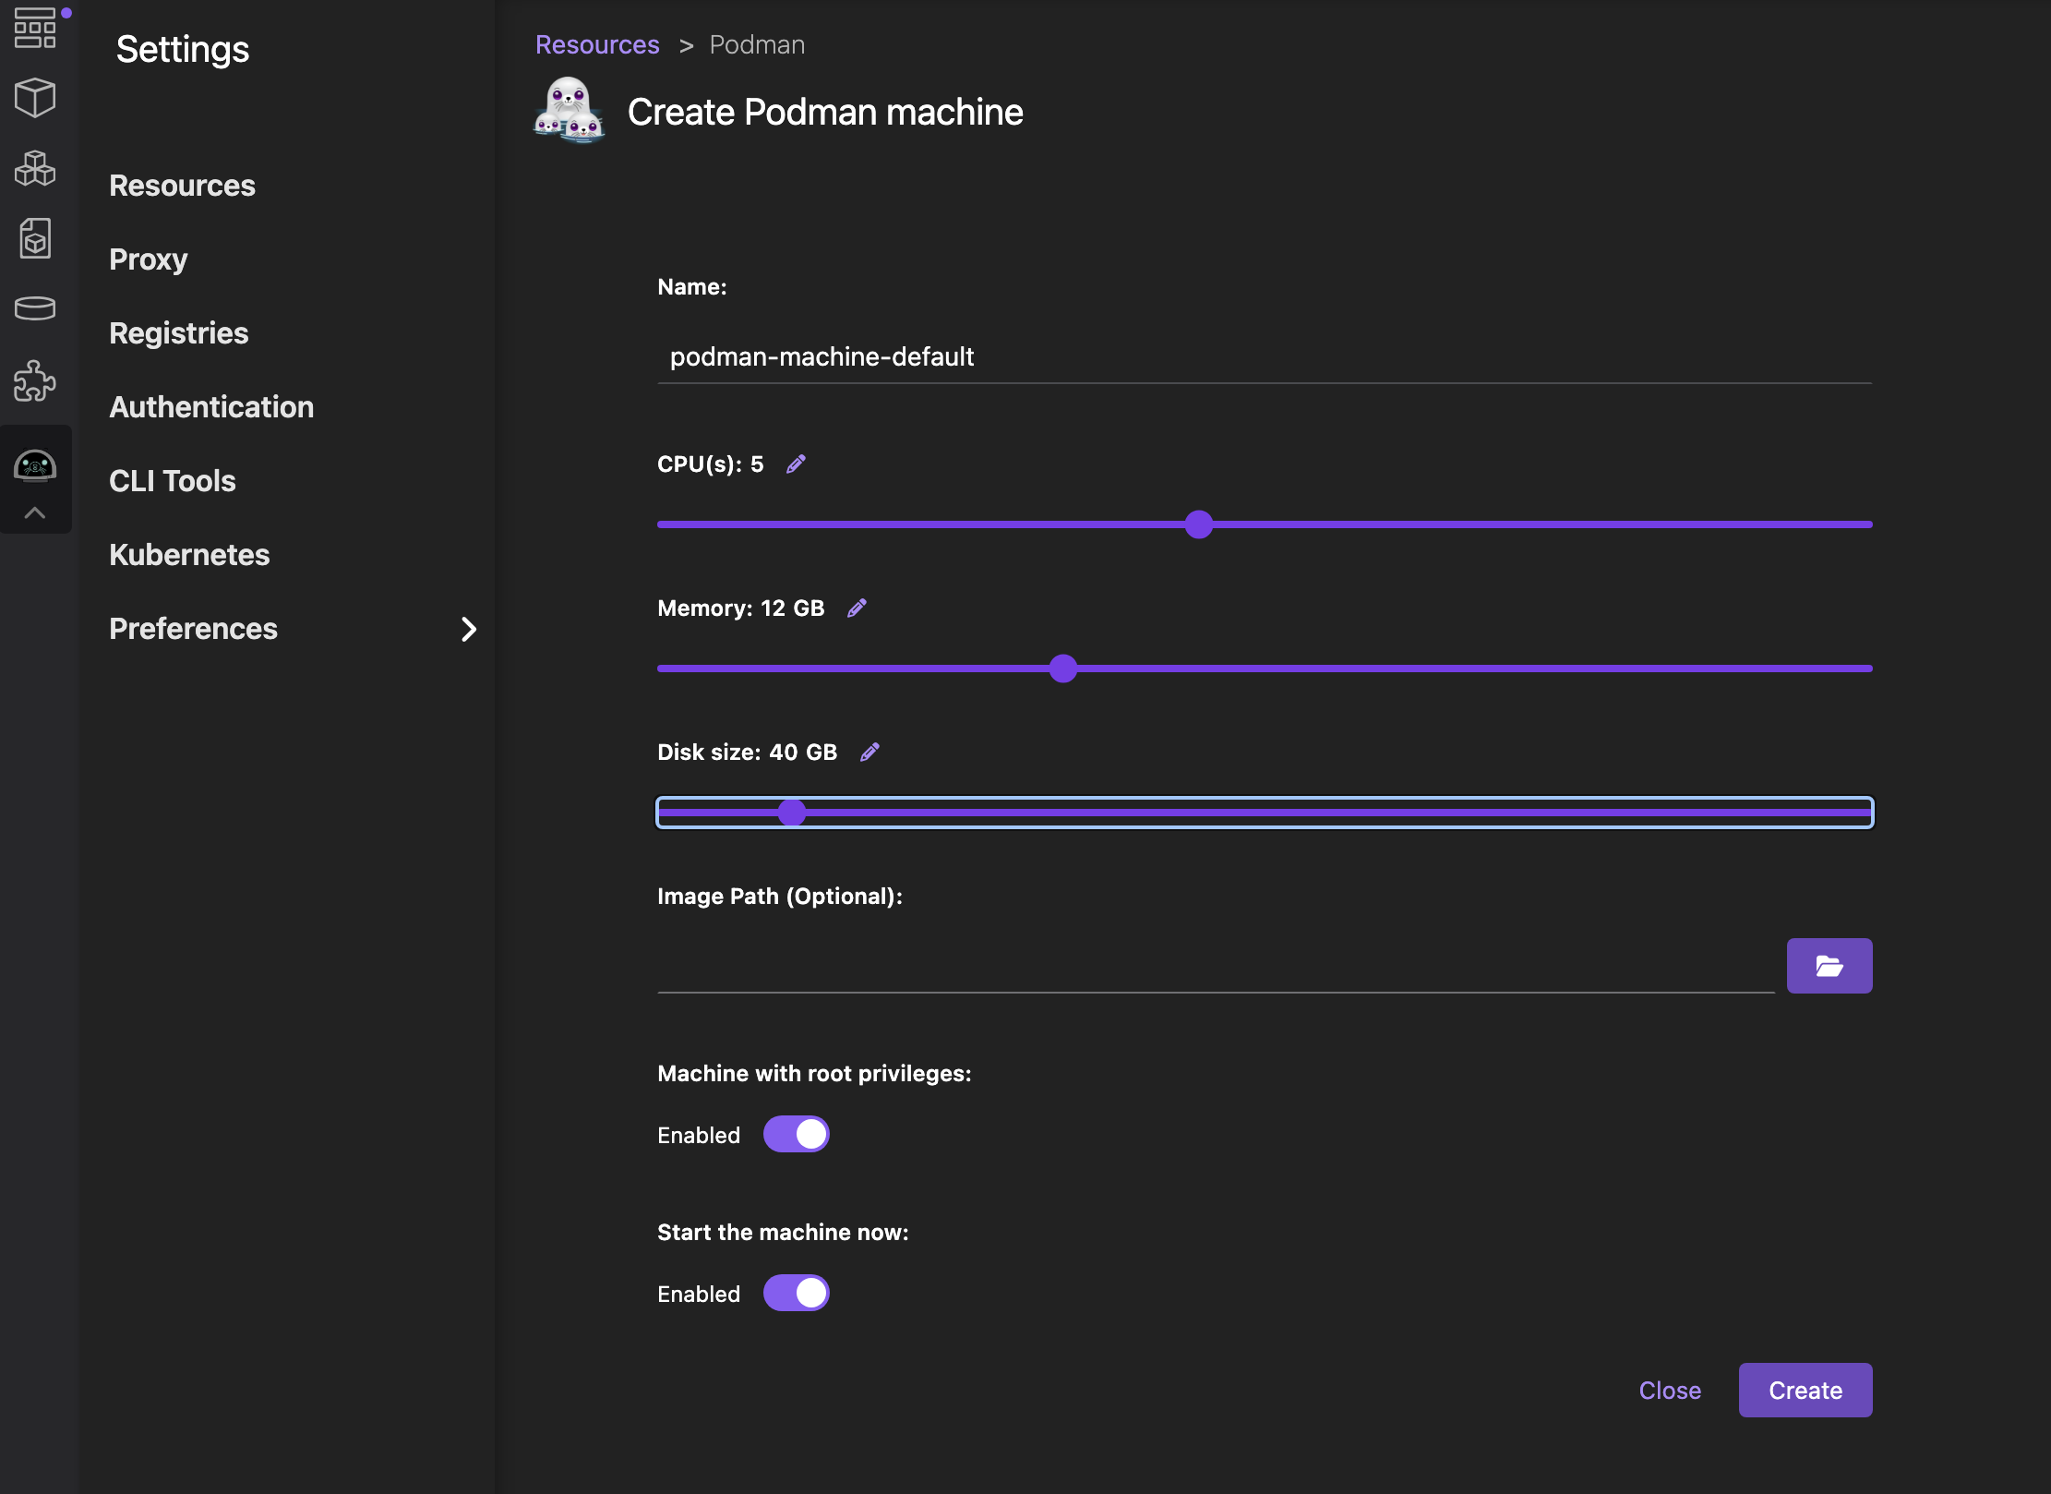The height and width of the screenshot is (1494, 2051).
Task: Toggle Start the machine now switch
Action: [796, 1293]
